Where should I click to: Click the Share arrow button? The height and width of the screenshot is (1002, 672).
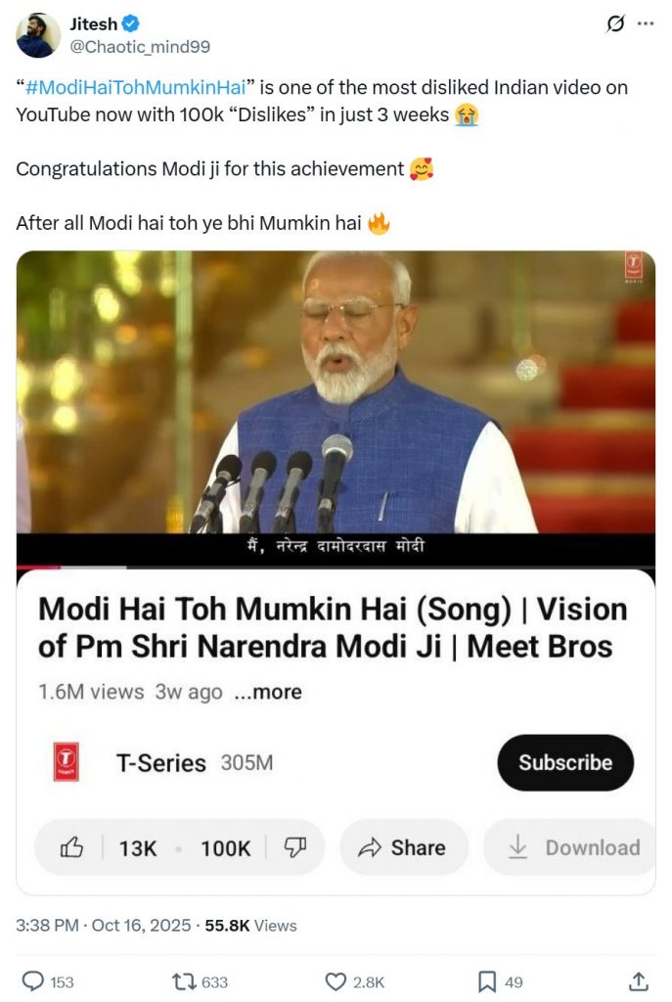pyautogui.click(x=403, y=847)
